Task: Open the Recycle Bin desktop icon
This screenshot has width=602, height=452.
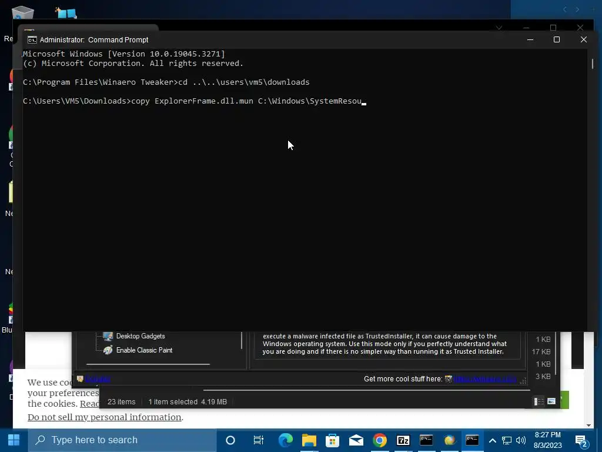Action: (23, 12)
